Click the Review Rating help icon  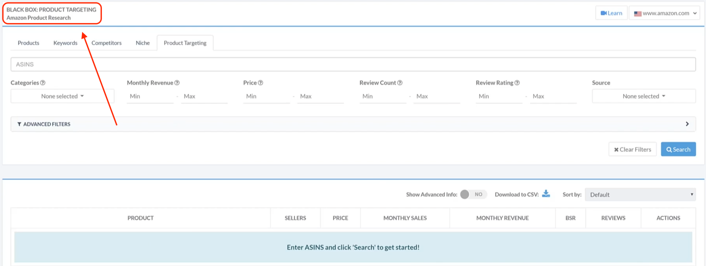[x=517, y=83]
